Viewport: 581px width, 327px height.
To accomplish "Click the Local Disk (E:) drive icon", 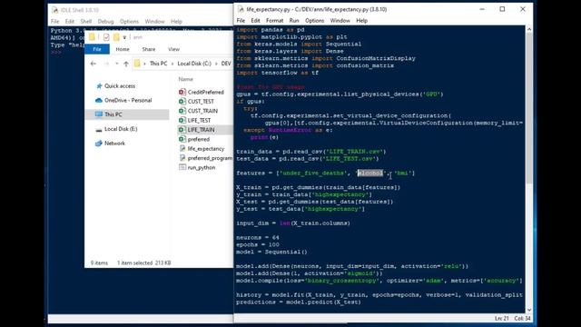I will tap(99, 129).
